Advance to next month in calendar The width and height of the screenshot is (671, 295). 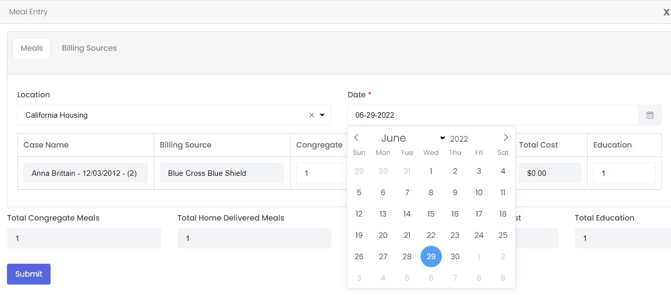coord(505,138)
